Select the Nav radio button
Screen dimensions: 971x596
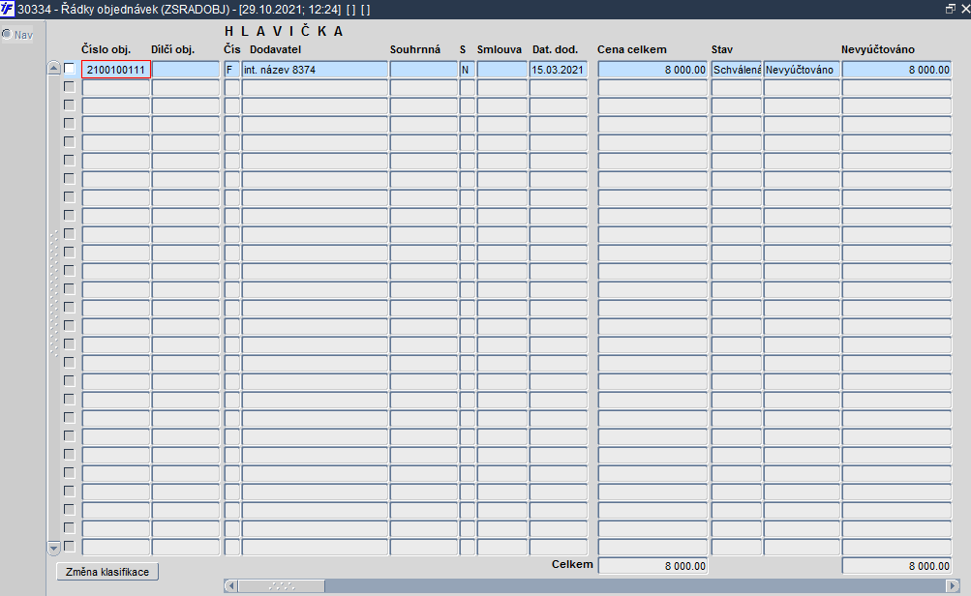(7, 34)
